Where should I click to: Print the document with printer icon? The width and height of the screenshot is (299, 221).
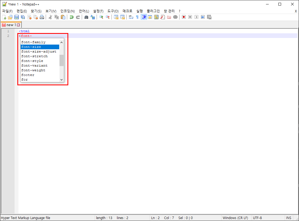pos(42,17)
